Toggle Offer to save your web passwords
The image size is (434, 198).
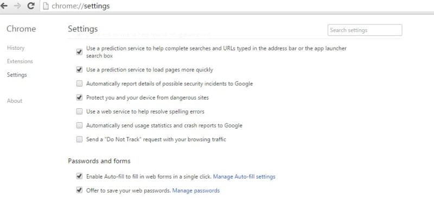[x=79, y=190]
